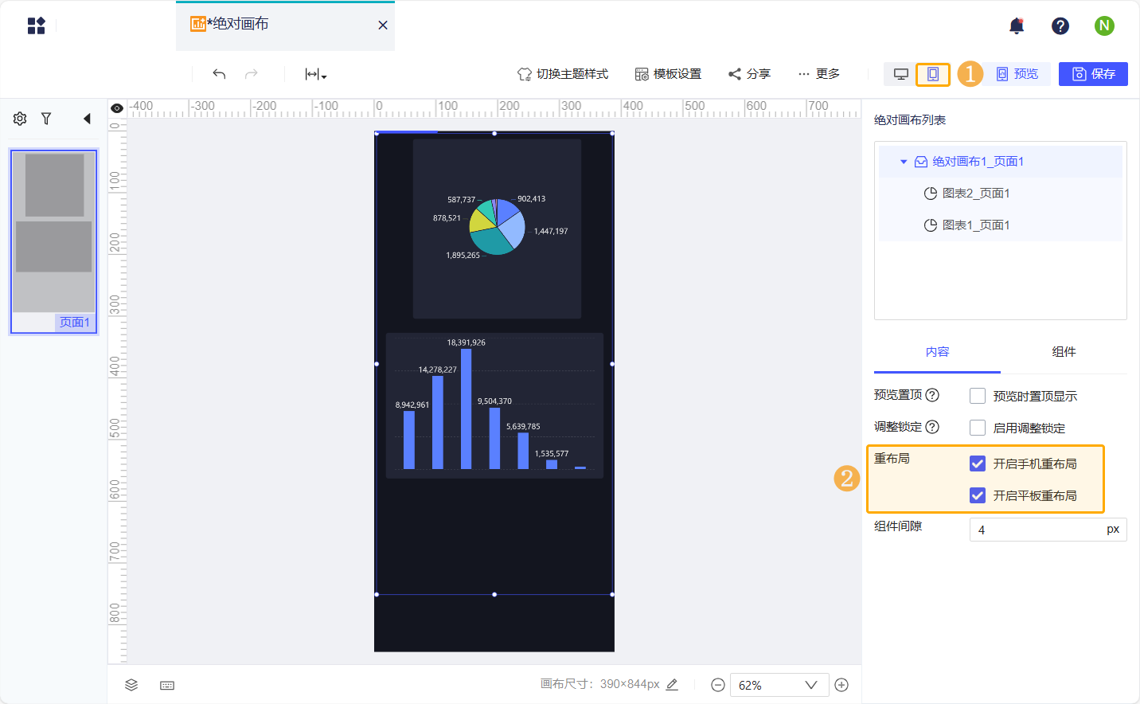1140x704 pixels.
Task: Click the 1,447,197 pie label
Action: 551,231
